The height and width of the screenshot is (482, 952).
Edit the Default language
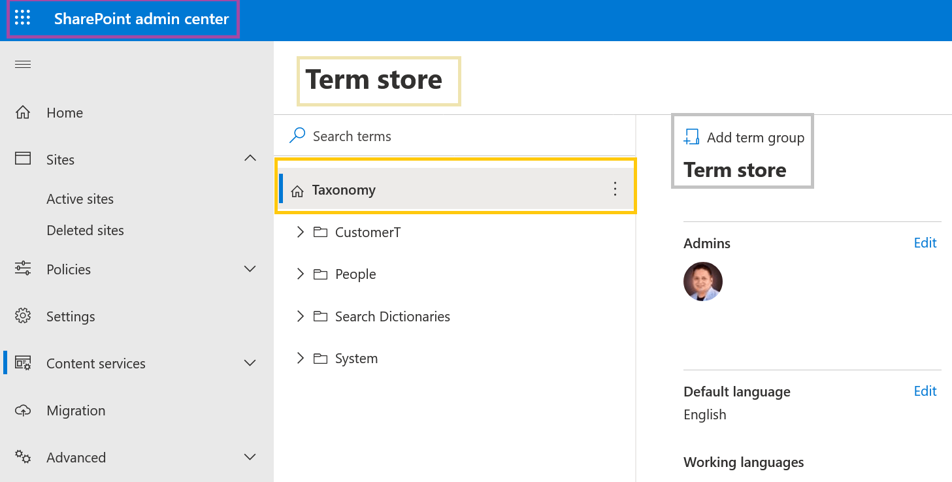click(x=925, y=391)
